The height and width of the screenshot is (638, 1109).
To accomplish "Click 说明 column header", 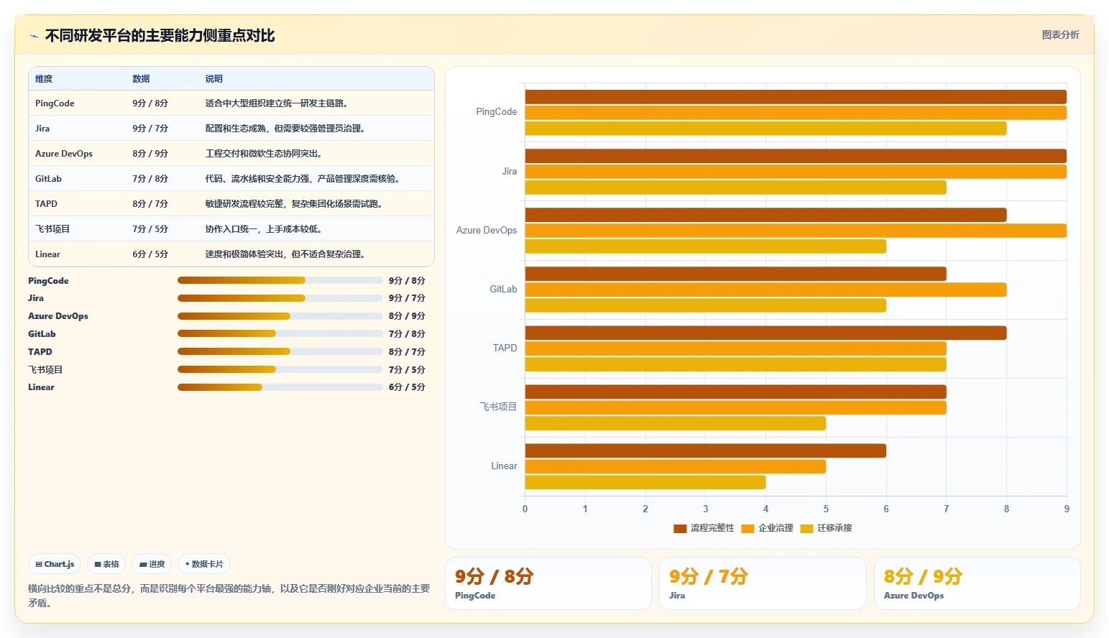I will coord(213,79).
